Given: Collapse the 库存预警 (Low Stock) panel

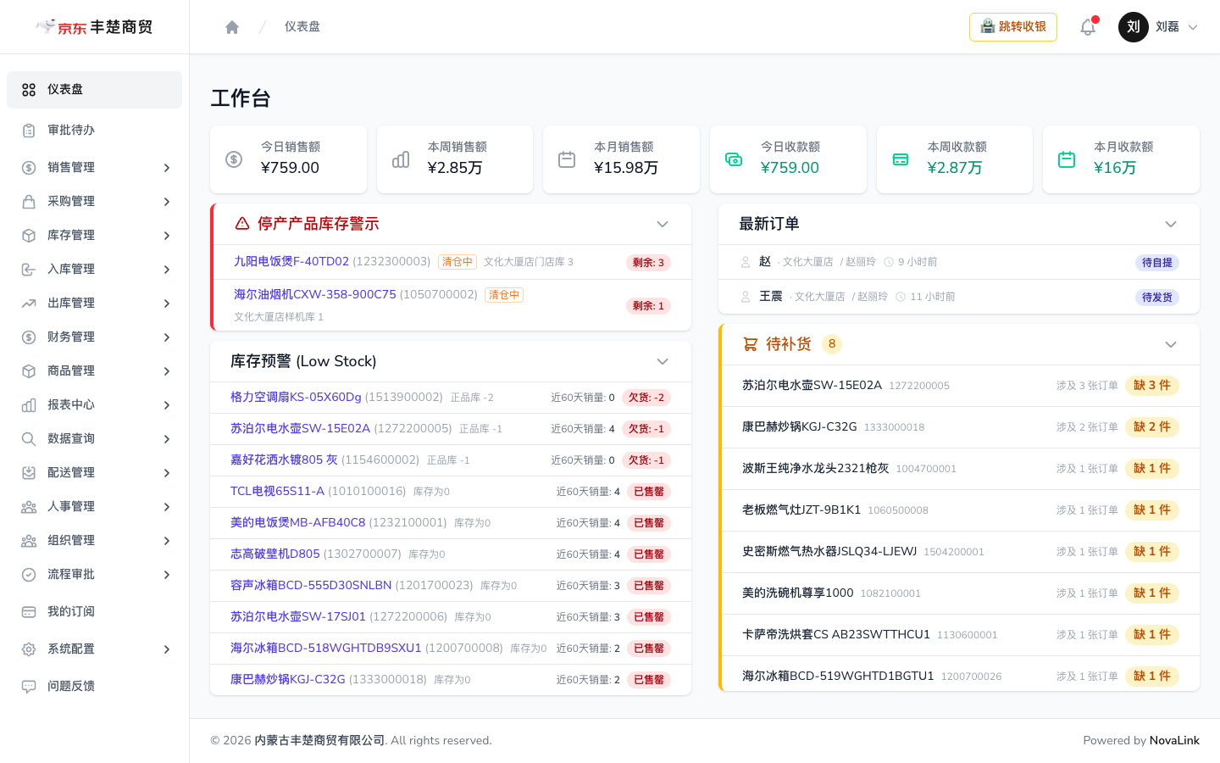Looking at the screenshot, I should coord(663,361).
